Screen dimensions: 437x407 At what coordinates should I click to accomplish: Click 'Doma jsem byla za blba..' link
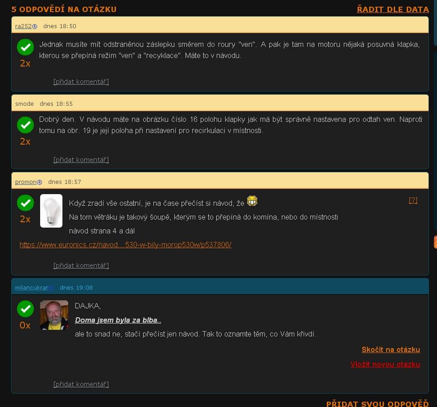pyautogui.click(x=118, y=320)
